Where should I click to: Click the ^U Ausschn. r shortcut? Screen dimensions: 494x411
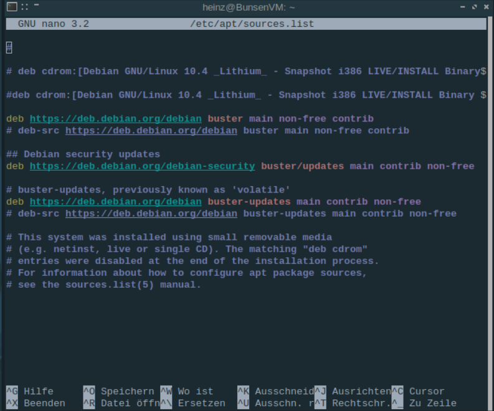click(x=276, y=403)
